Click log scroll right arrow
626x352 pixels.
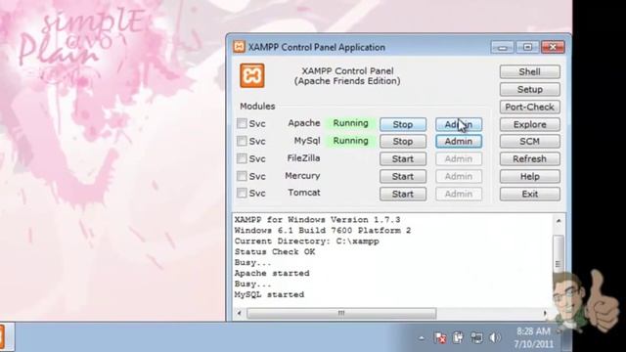click(545, 313)
